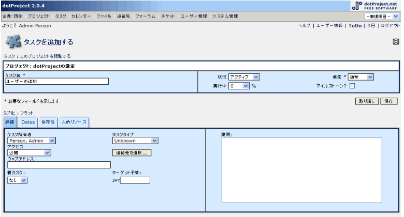This screenshot has height=217, width=404.
Task: Open the ファイル menu item
Action: click(x=104, y=16)
